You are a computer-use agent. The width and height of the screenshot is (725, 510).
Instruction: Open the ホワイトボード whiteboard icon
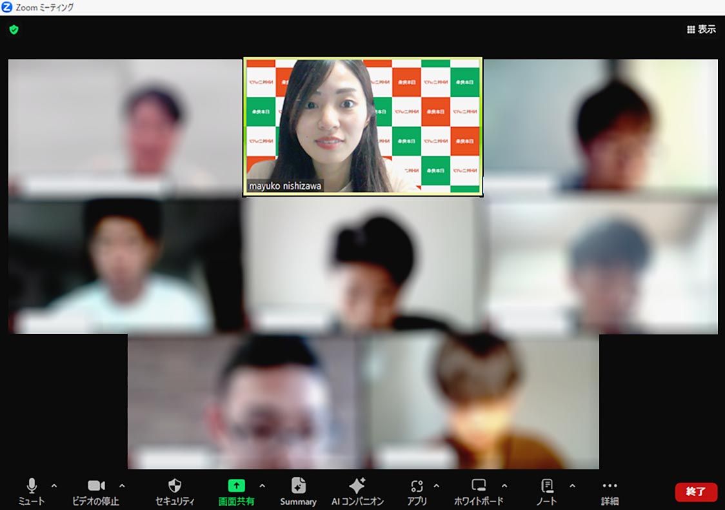[x=479, y=486]
